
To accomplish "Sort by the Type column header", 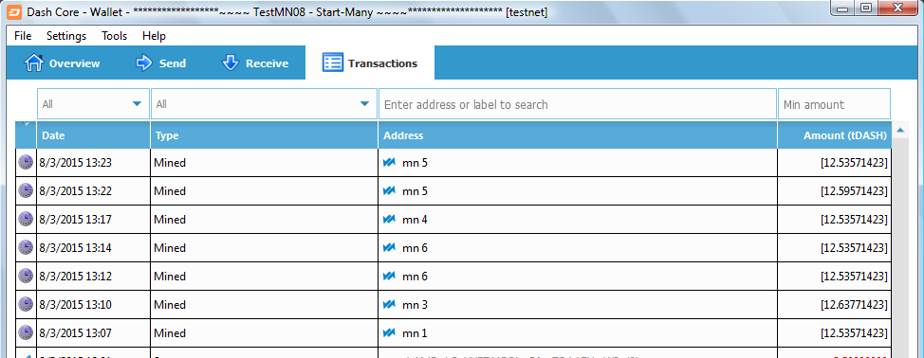I will pyautogui.click(x=264, y=135).
